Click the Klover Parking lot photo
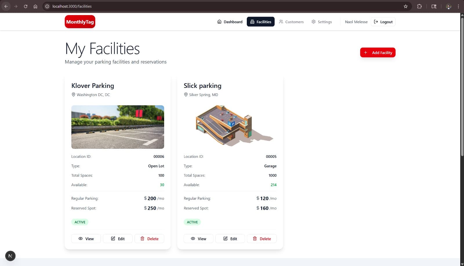This screenshot has height=266, width=464. point(118,127)
